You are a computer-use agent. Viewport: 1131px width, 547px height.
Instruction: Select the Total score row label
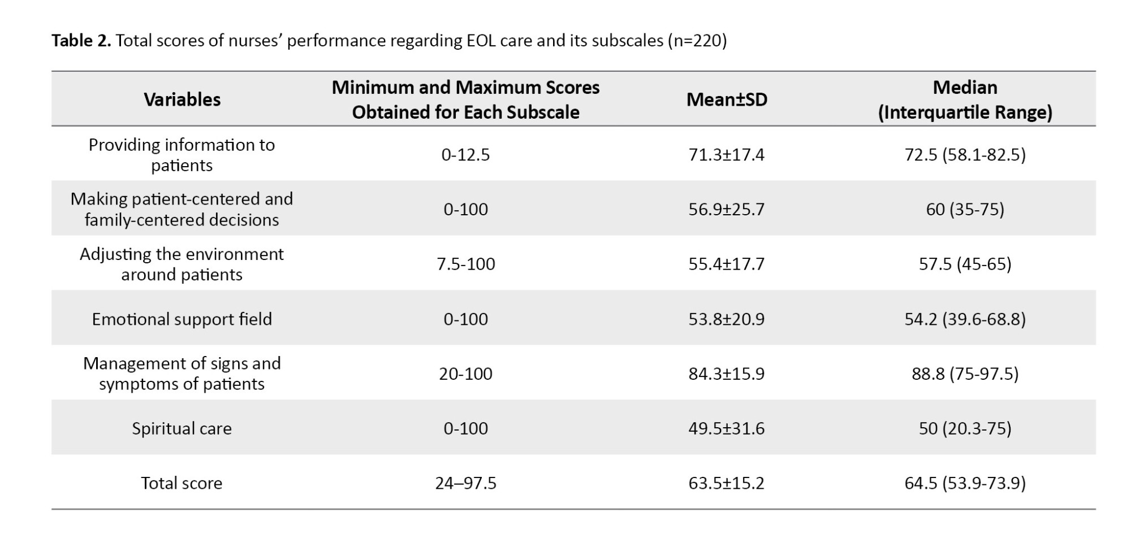(x=182, y=483)
